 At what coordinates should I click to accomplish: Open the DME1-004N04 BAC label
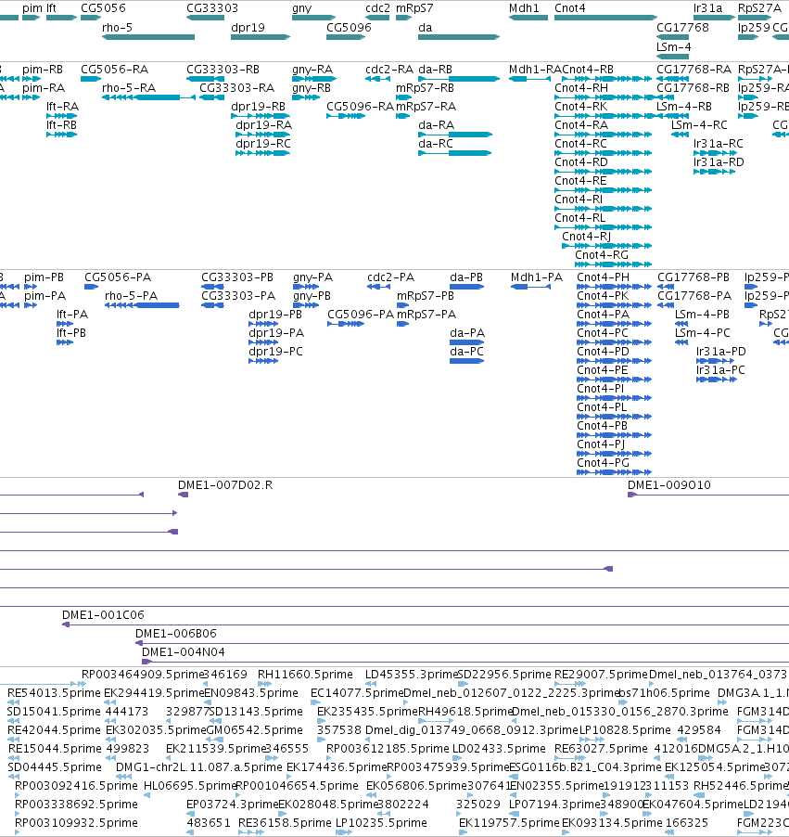tap(183, 651)
